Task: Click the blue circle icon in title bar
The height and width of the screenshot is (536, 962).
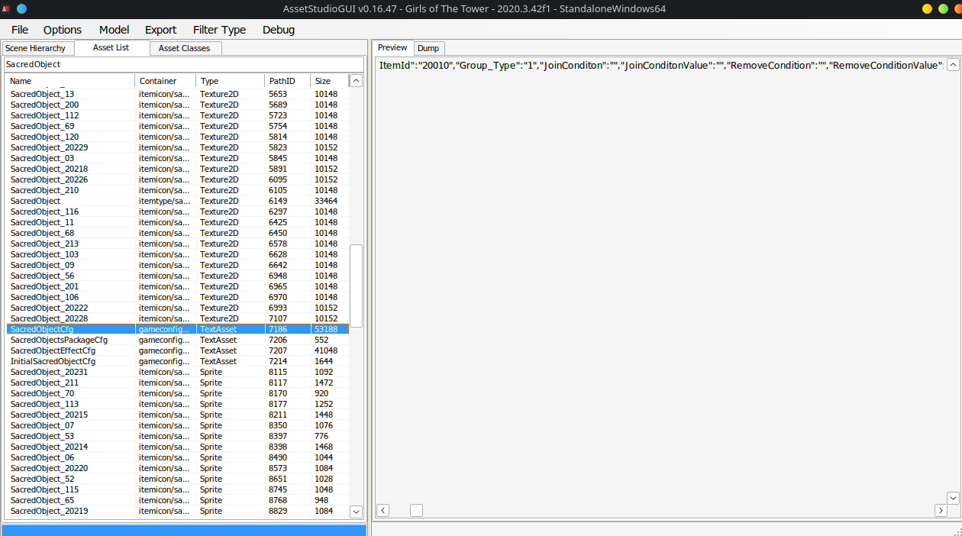Action: [x=21, y=8]
